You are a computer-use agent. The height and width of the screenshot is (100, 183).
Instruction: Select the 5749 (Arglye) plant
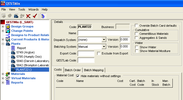point(25,53)
